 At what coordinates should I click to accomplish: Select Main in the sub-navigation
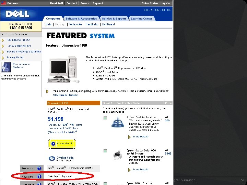tap(48, 24)
